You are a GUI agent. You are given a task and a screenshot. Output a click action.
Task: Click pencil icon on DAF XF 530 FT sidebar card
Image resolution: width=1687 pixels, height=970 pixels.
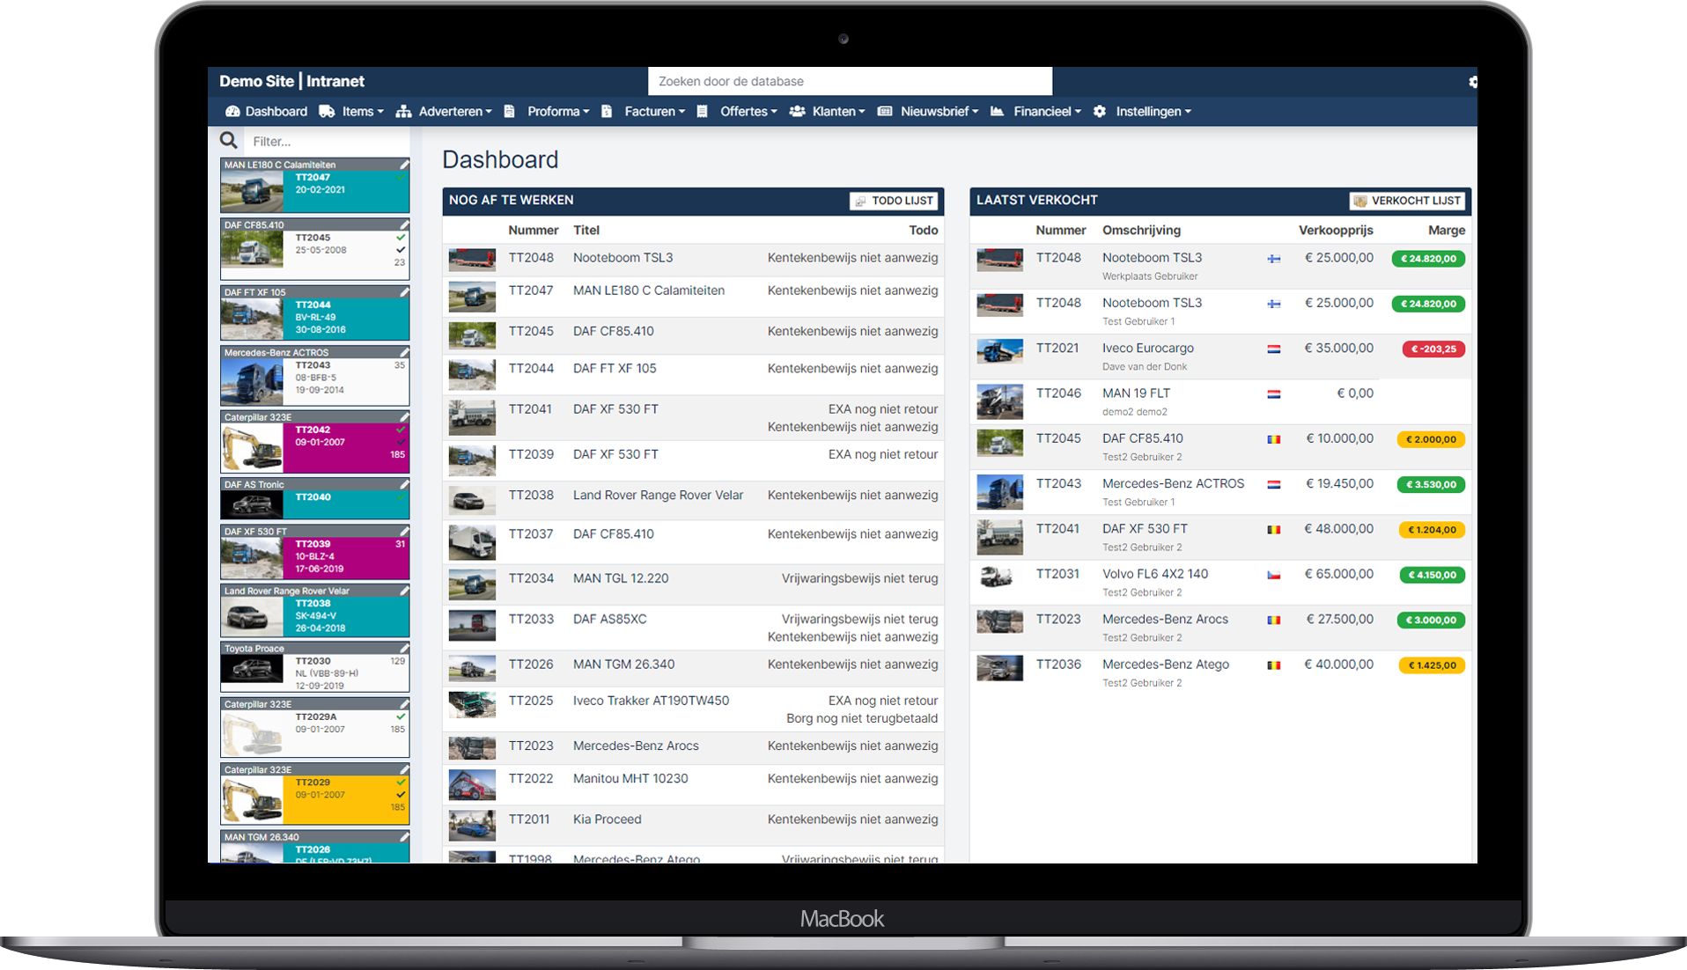click(404, 532)
